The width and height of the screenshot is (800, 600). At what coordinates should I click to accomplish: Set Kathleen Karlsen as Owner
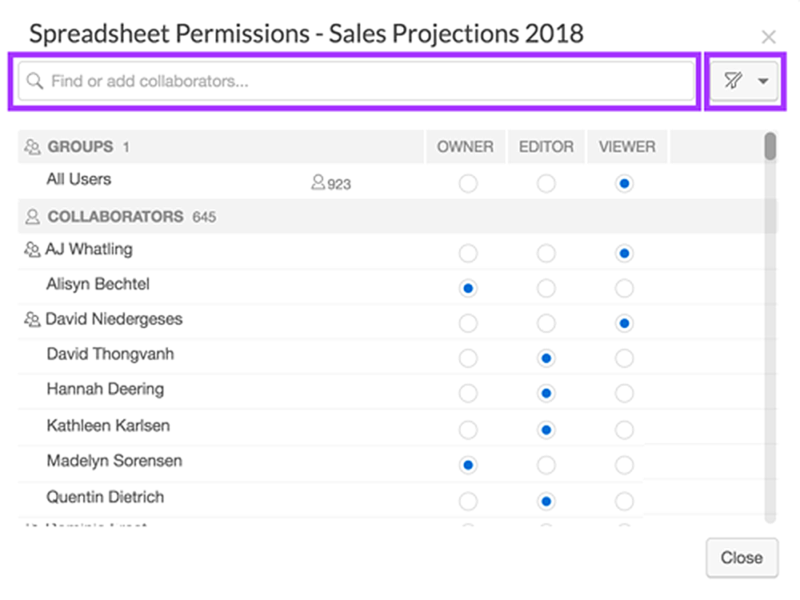[x=467, y=429]
